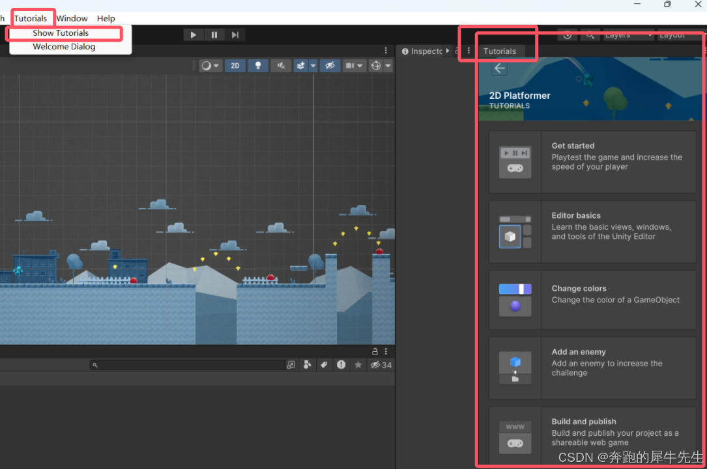Viewport: 707px width, 469px height.
Task: Click the open search window icon
Action: pyautogui.click(x=291, y=365)
